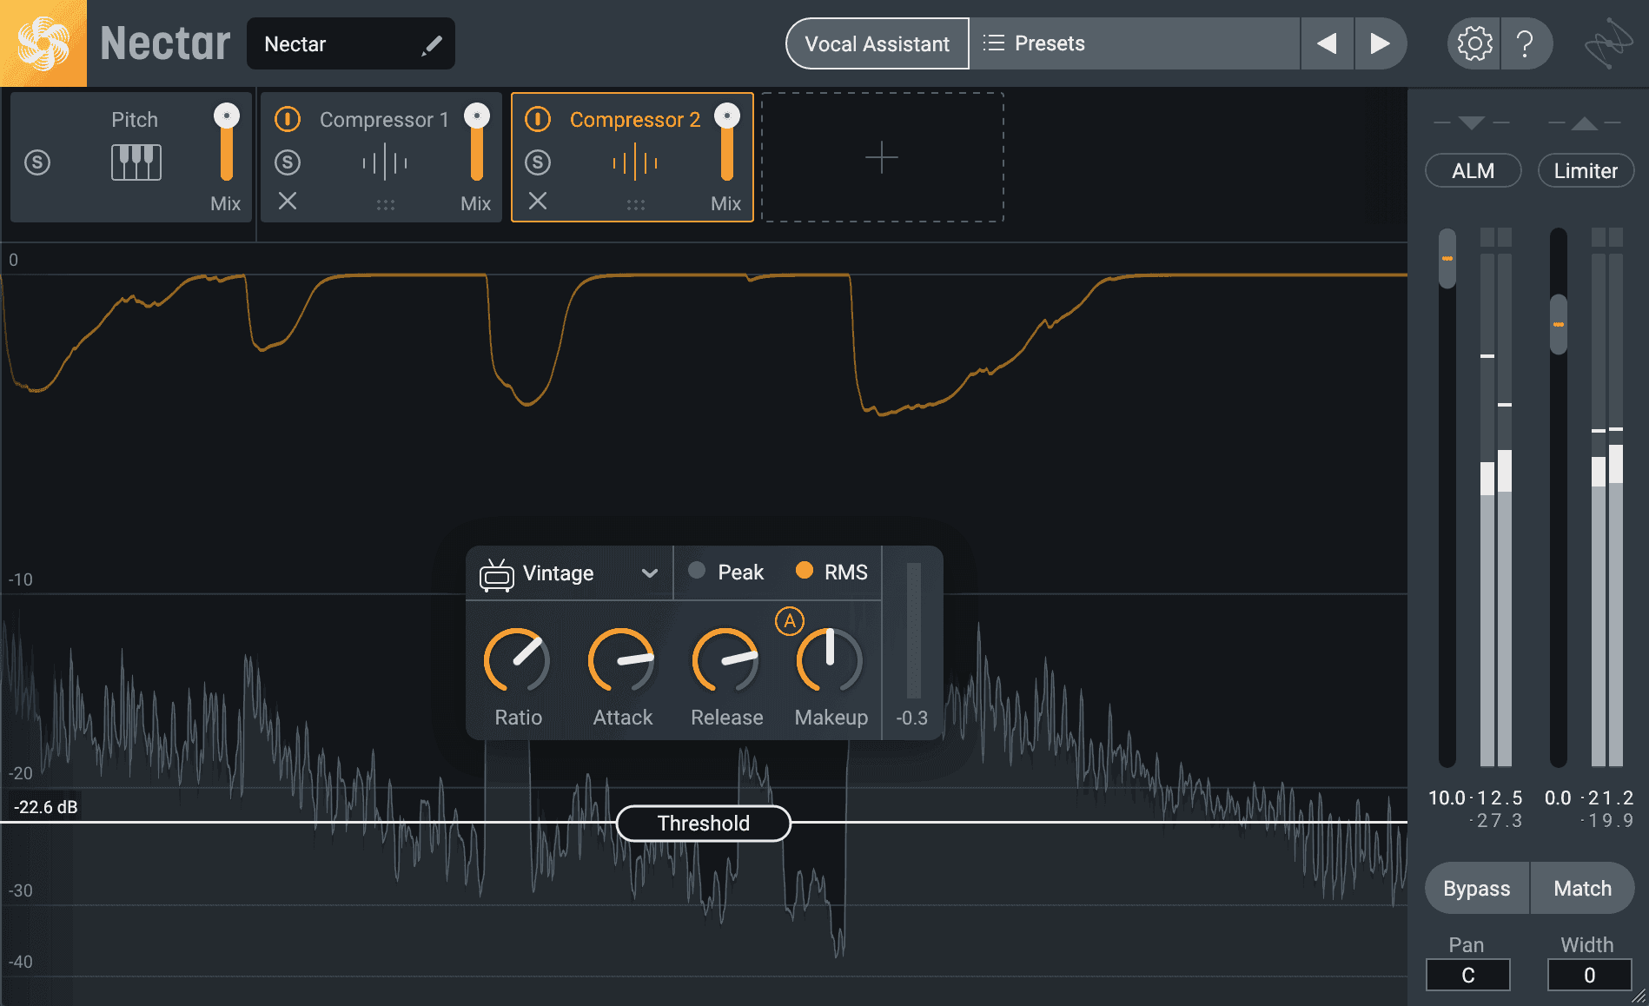Toggle Compressor 1 power button

[288, 119]
